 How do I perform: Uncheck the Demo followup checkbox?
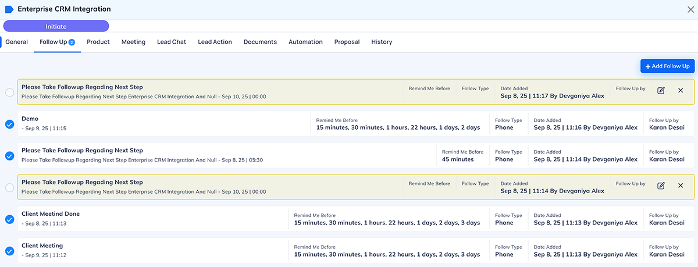[9, 124]
